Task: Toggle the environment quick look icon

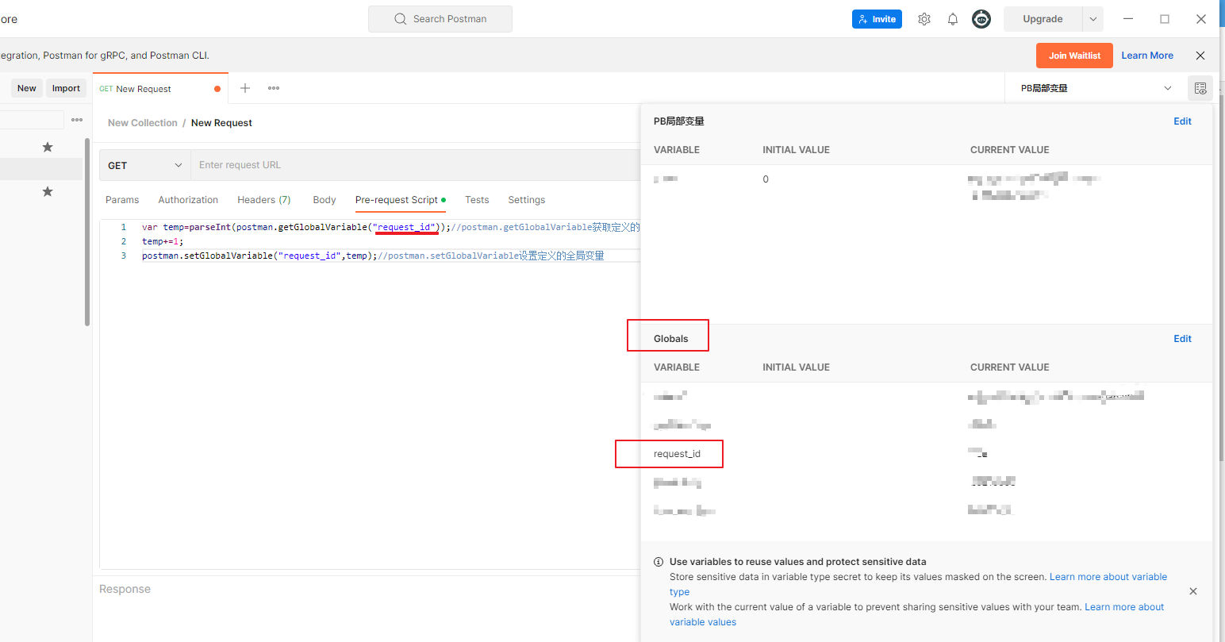Action: coord(1200,88)
